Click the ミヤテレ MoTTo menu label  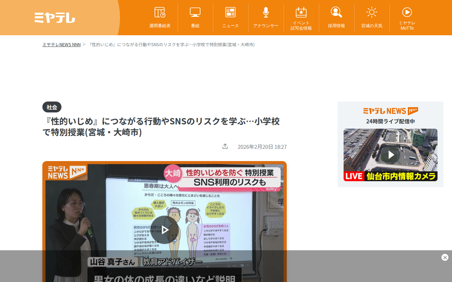407,25
